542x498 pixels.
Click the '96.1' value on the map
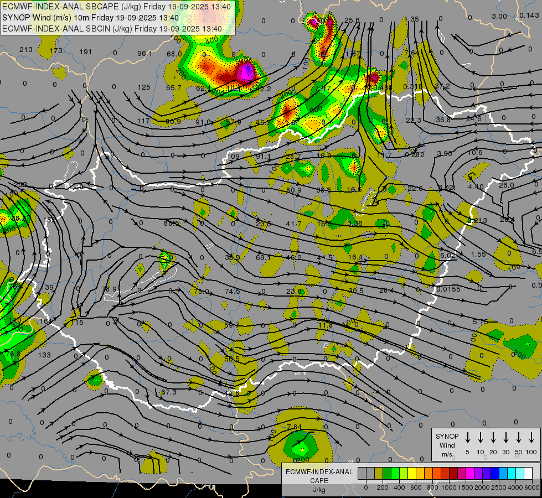(144, 53)
